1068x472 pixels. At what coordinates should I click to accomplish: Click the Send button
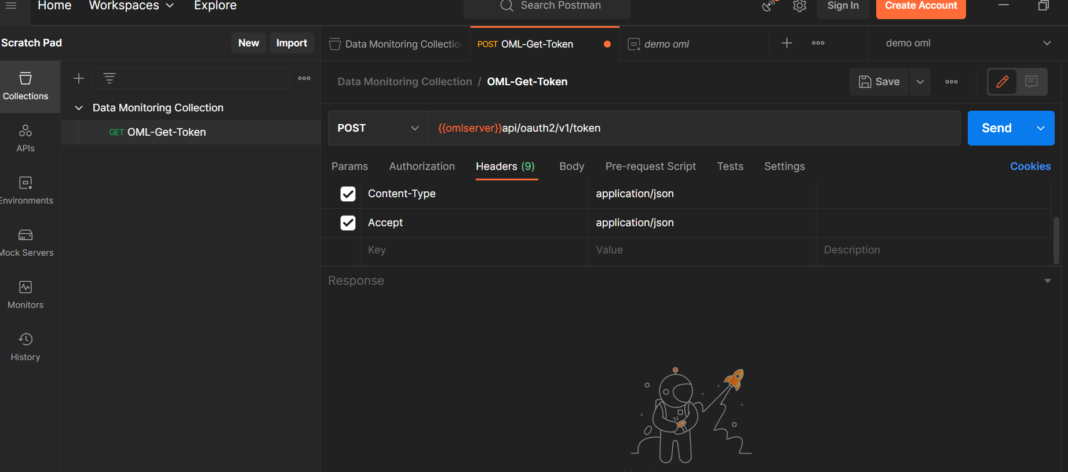click(997, 128)
